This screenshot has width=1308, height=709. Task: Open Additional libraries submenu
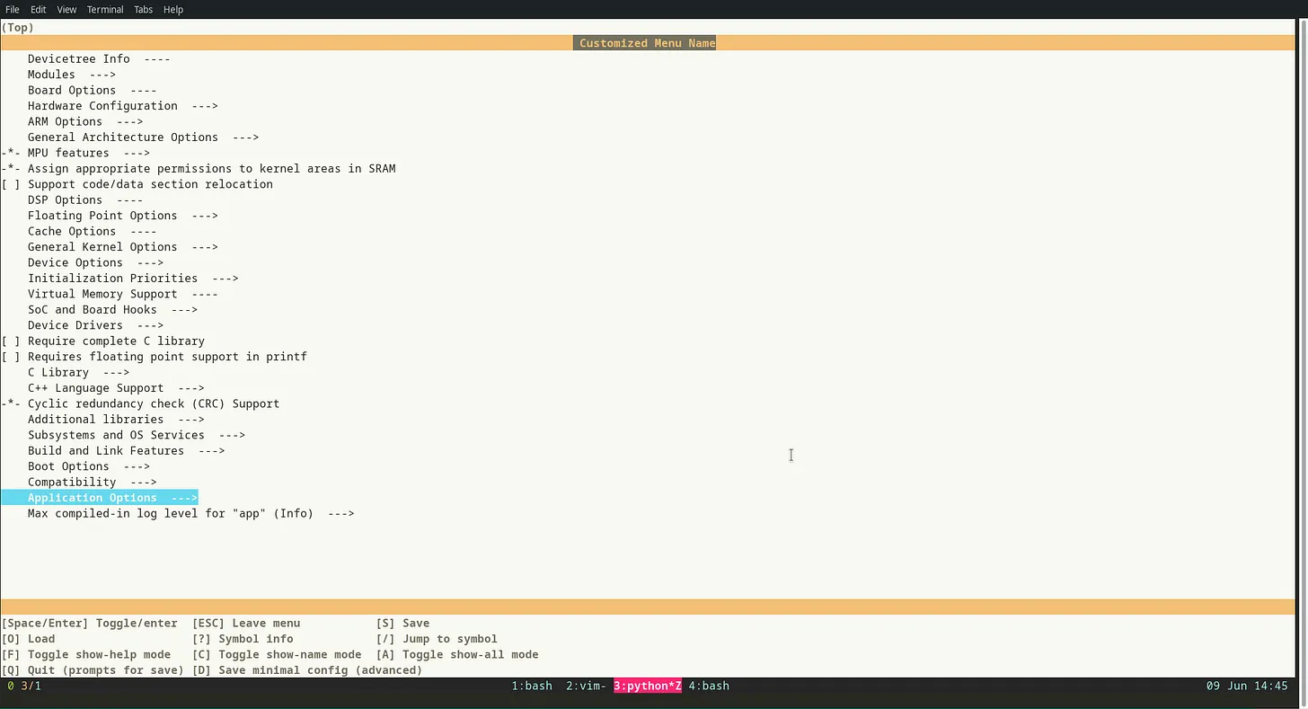tap(116, 420)
